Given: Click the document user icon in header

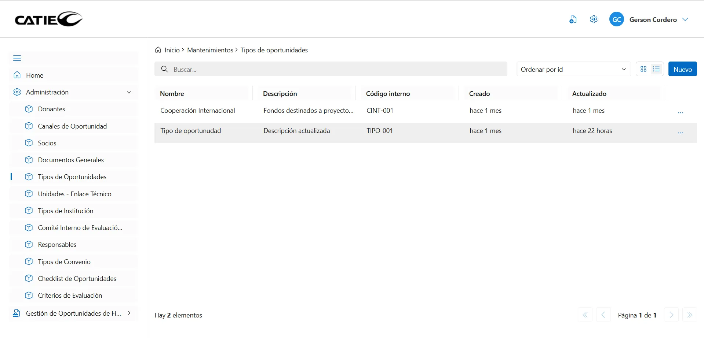Looking at the screenshot, I should [573, 19].
